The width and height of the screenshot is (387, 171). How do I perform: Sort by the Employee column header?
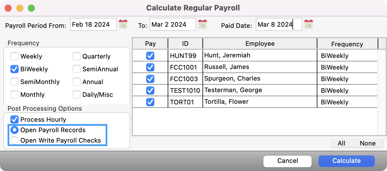[260, 44]
